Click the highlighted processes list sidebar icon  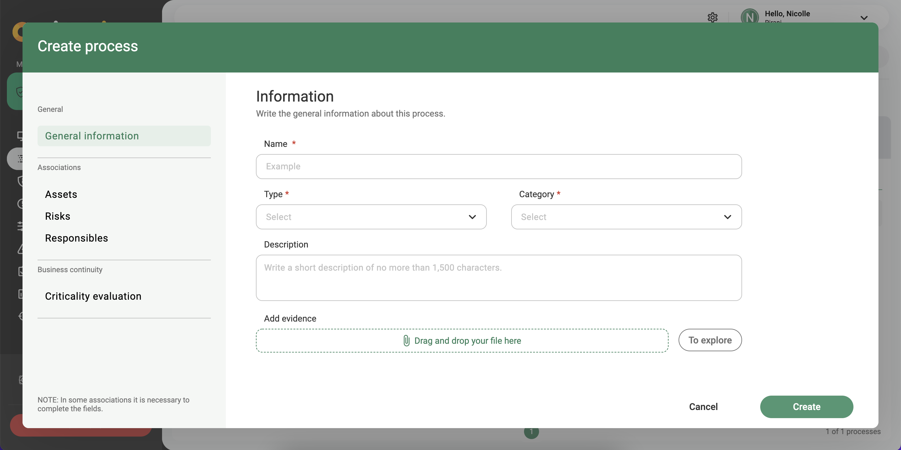(x=20, y=158)
